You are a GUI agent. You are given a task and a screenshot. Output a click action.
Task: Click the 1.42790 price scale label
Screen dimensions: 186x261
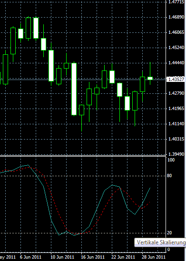point(176,93)
